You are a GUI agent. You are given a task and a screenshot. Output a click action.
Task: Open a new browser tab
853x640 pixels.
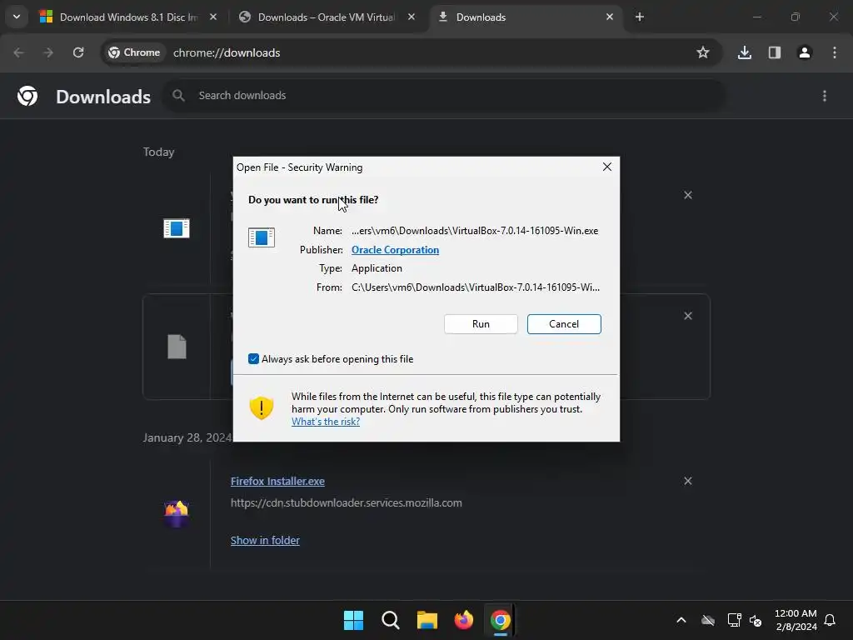(x=640, y=17)
